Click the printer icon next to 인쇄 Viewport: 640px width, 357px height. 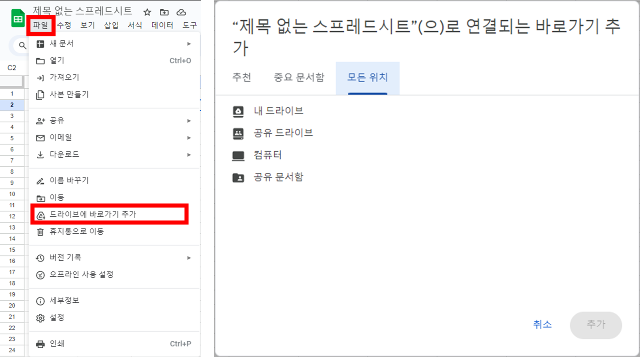[40, 343]
